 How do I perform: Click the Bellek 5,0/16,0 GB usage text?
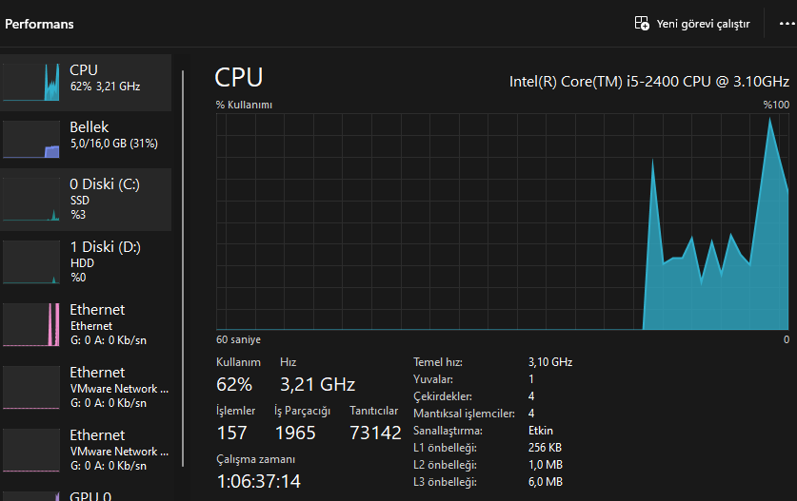point(113,144)
